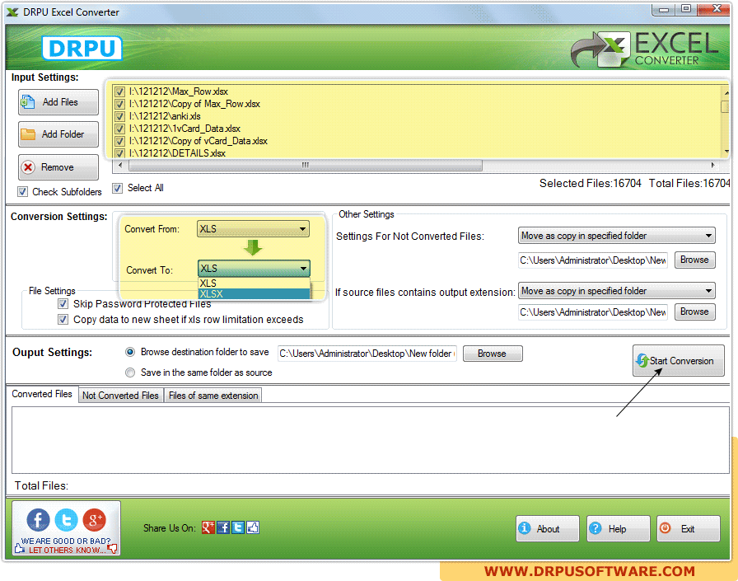
Task: Click the About button
Action: click(548, 529)
